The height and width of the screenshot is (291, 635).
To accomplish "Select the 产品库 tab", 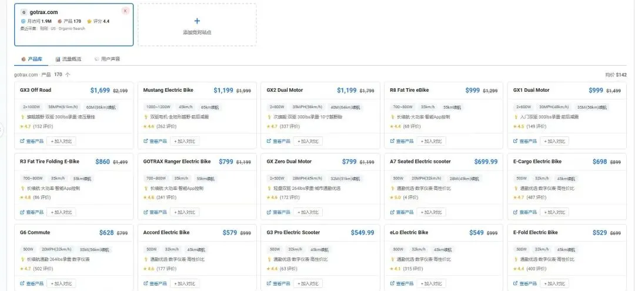I will pos(31,59).
